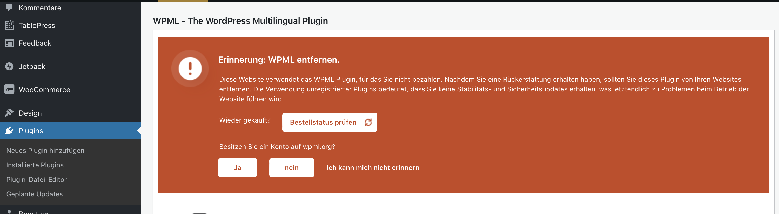The image size is (779, 214).
Task: Answer Ja to wpml.org account question
Action: pos(237,168)
